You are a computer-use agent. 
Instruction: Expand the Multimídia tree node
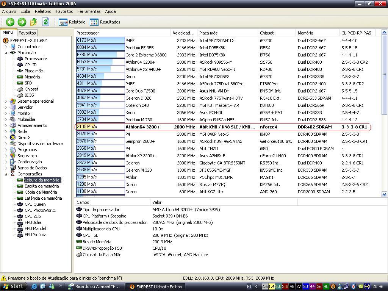[x=6, y=119]
